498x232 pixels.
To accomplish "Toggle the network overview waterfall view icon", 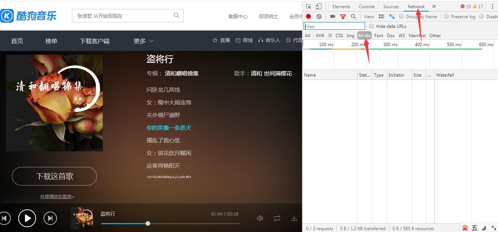I will [x=391, y=16].
